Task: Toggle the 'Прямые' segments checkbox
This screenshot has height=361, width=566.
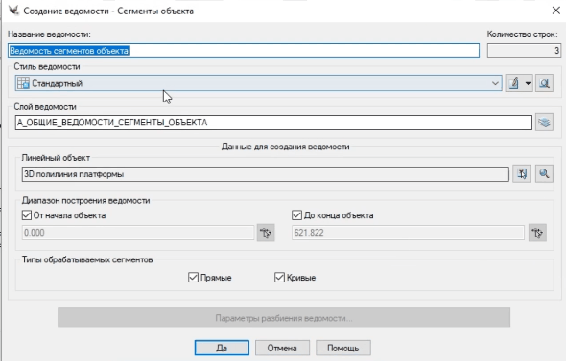Action: [193, 278]
